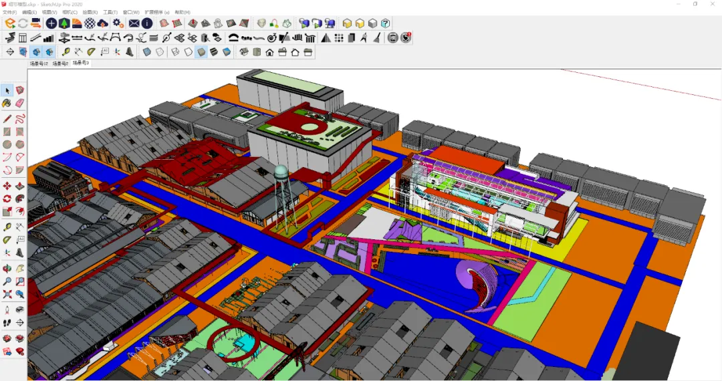Activate the Look Around eye tool
722x381 pixels.
[x=20, y=309]
